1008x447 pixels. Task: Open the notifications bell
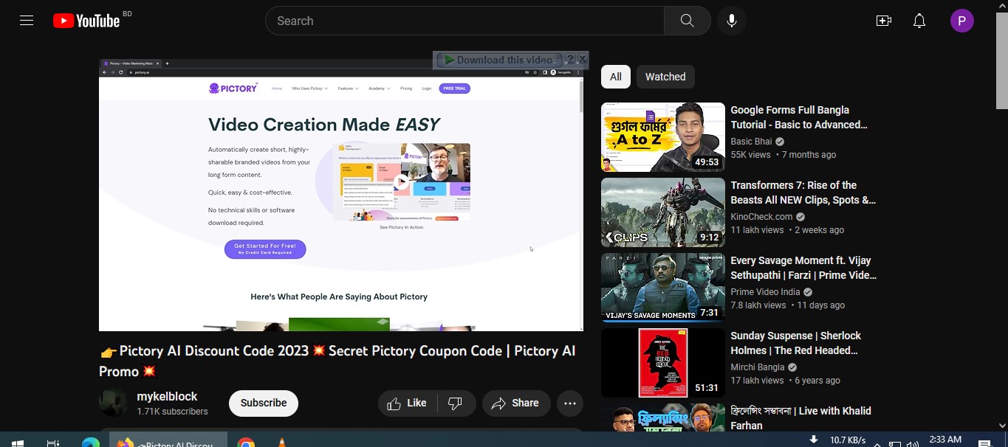coord(919,21)
